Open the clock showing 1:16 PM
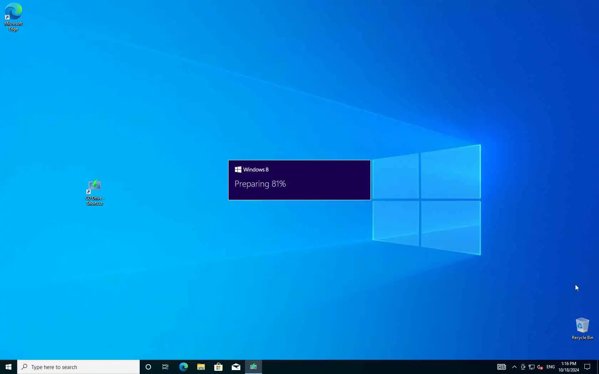The width and height of the screenshot is (599, 374). (569, 367)
